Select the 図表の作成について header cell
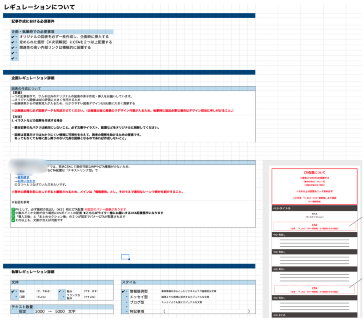This screenshot has height=322, width=364. click(133, 89)
